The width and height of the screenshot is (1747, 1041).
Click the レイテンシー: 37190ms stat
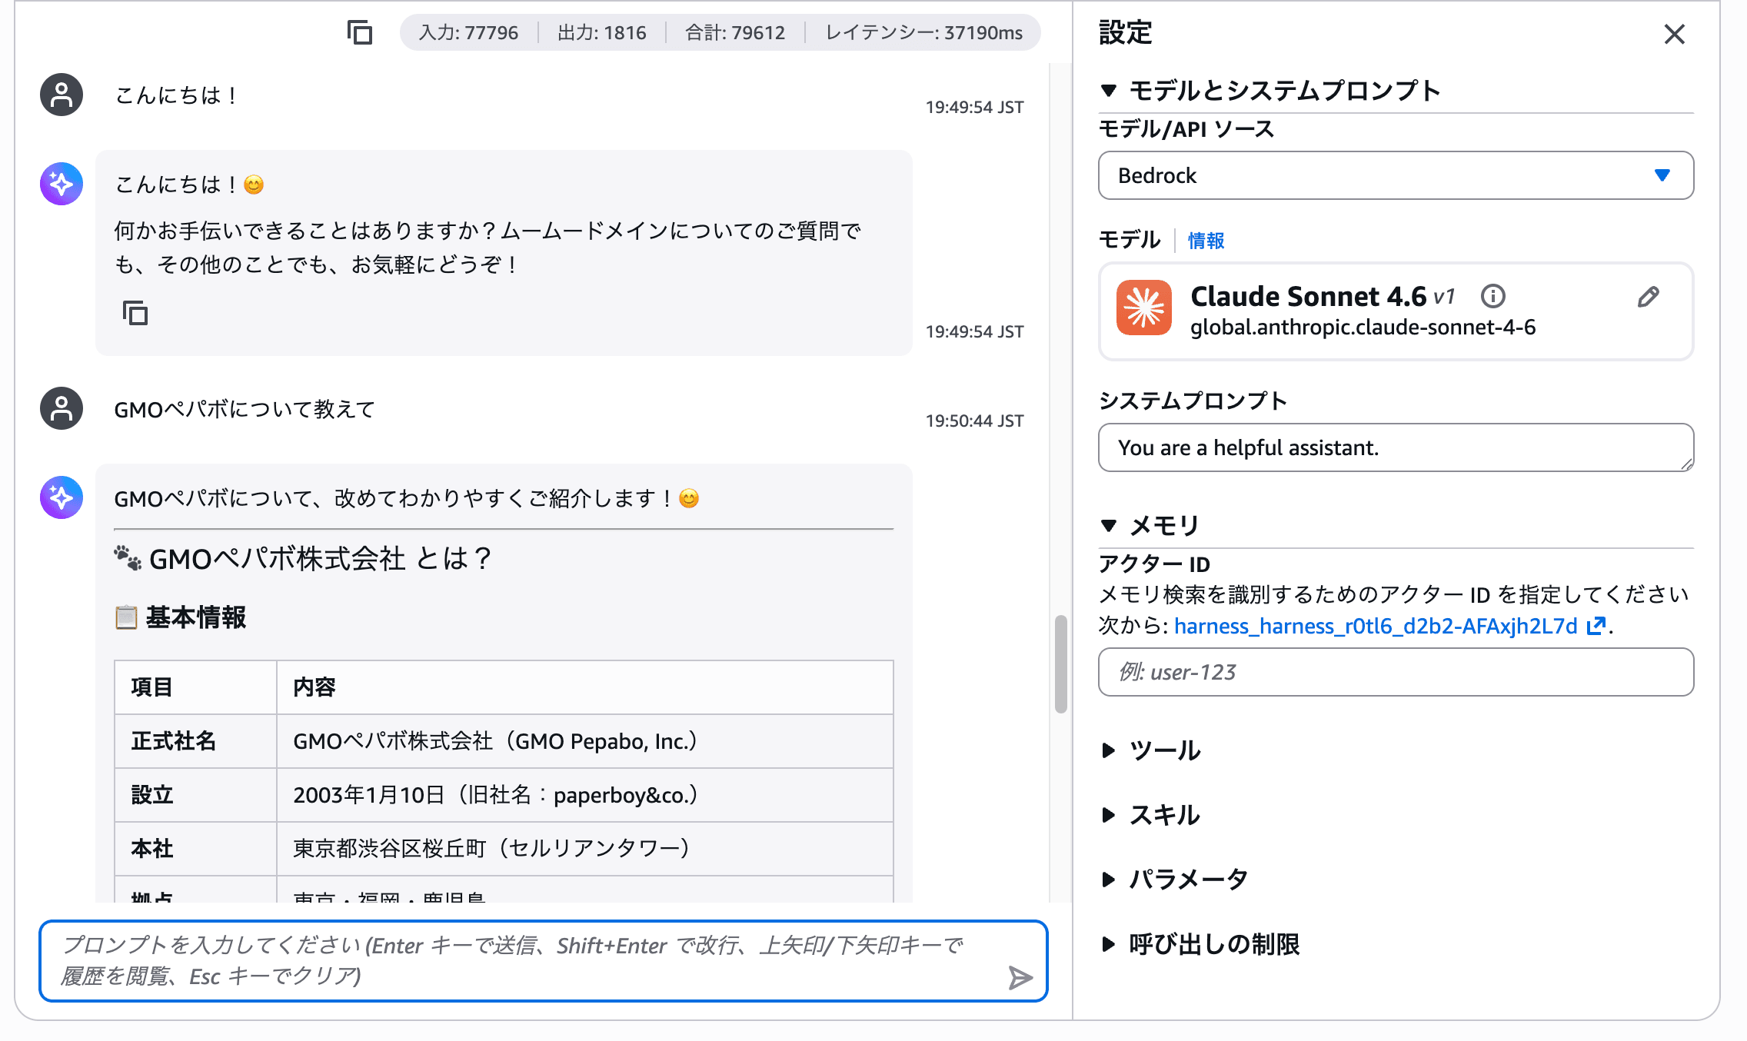point(923,32)
